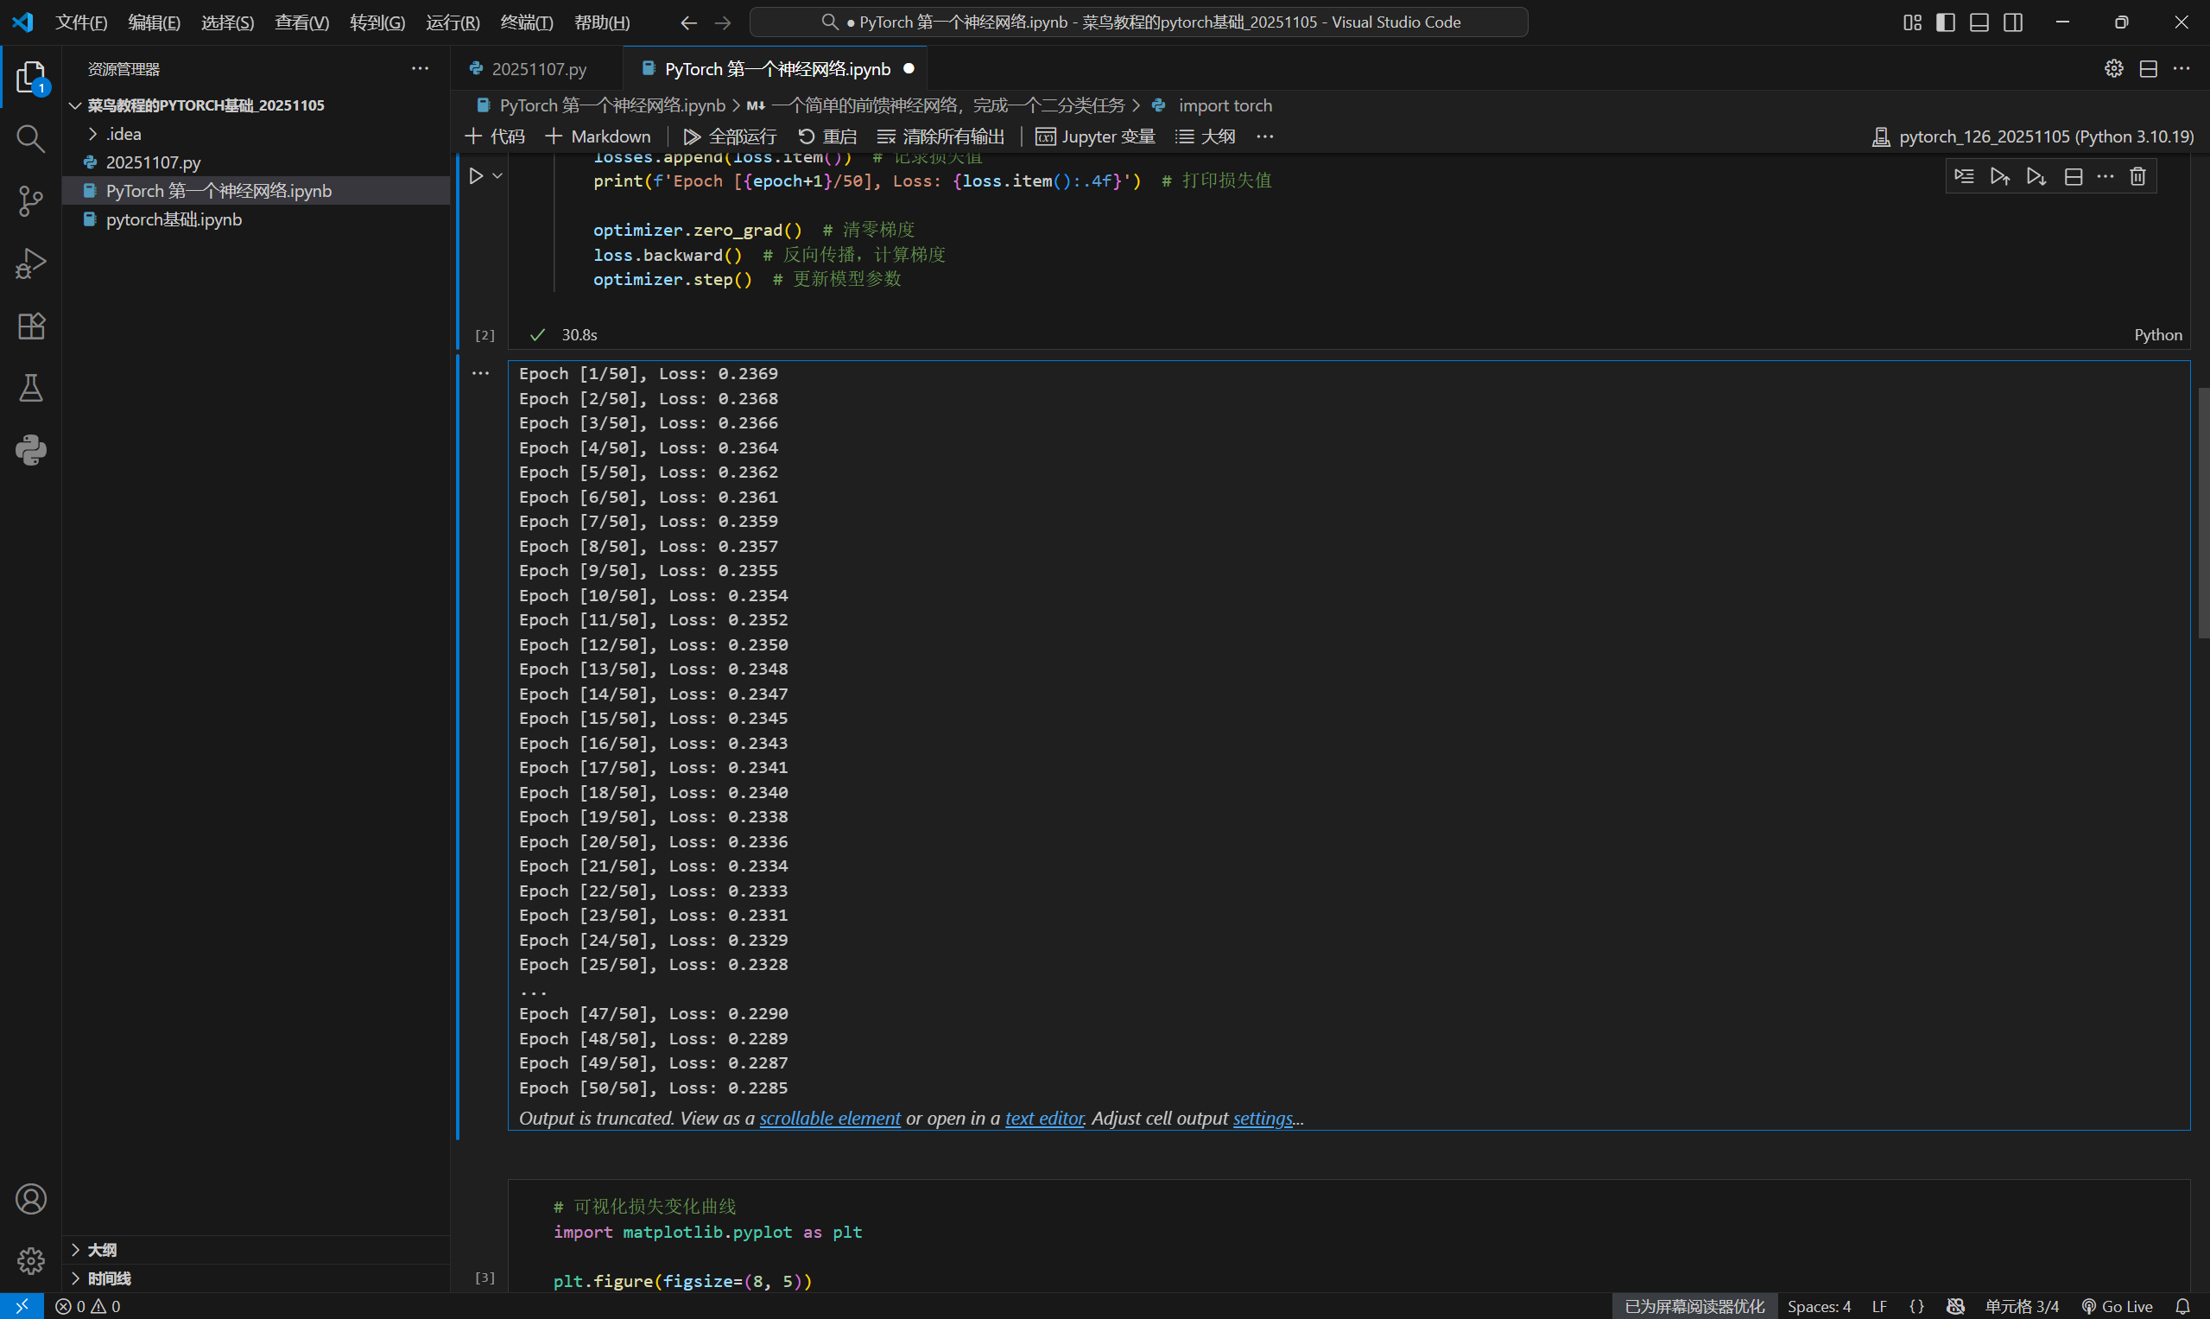Open 编辑(E) menu

(x=154, y=22)
